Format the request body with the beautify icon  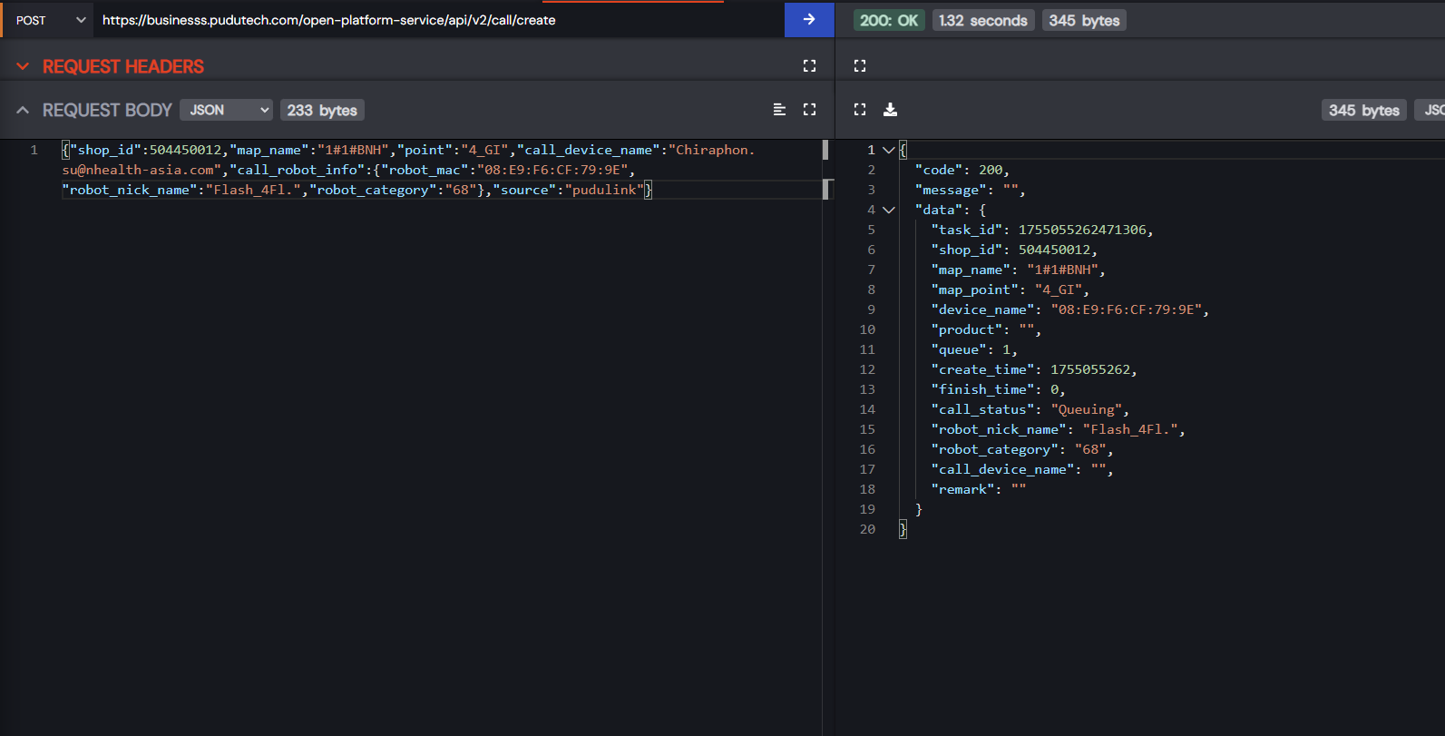click(x=779, y=109)
